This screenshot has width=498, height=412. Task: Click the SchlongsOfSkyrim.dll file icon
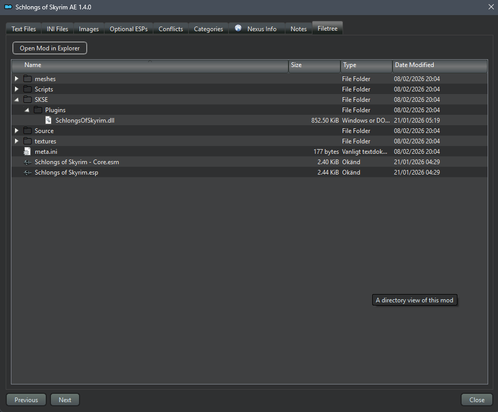48,121
